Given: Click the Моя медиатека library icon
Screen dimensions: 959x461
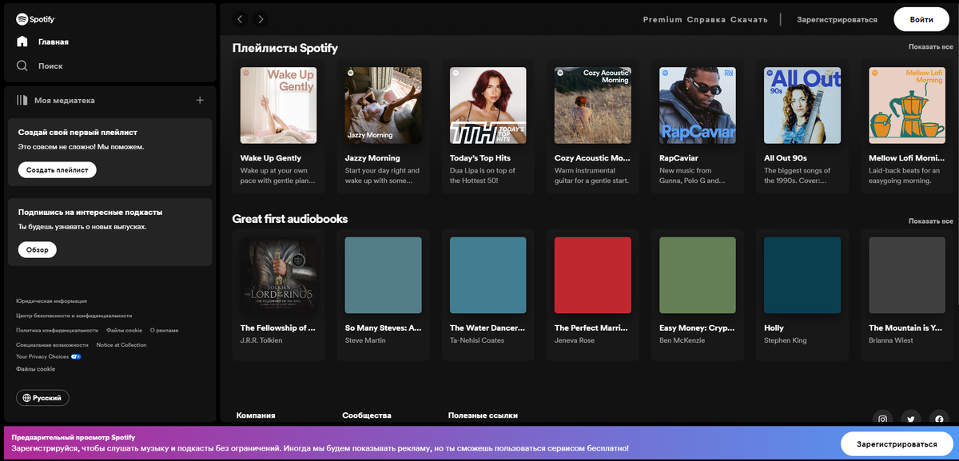Looking at the screenshot, I should click(x=22, y=100).
